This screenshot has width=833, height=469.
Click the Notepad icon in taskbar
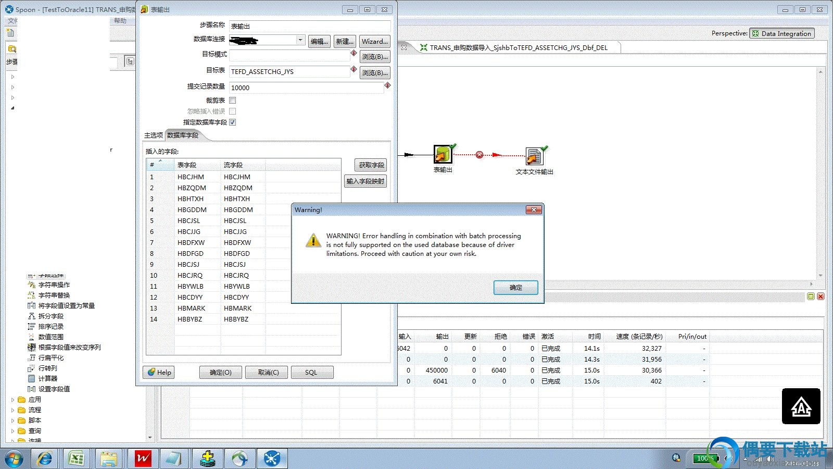pyautogui.click(x=174, y=459)
